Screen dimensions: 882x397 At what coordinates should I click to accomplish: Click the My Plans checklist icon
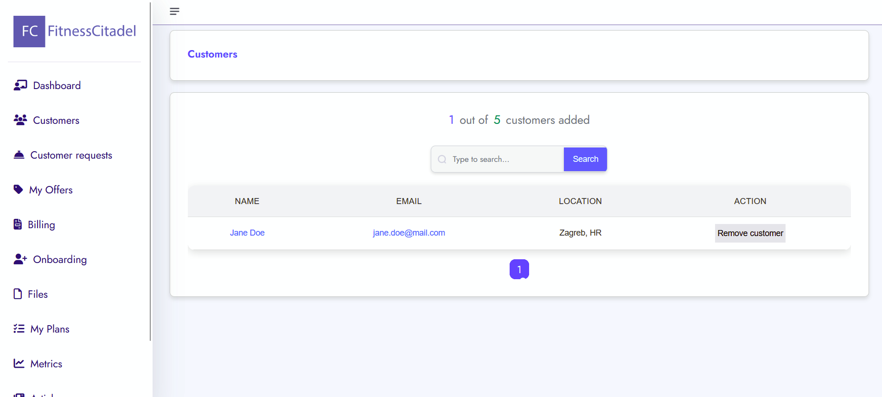point(19,329)
